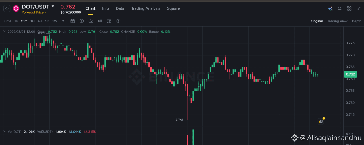Click the tallest green volume bar

pos(193,137)
